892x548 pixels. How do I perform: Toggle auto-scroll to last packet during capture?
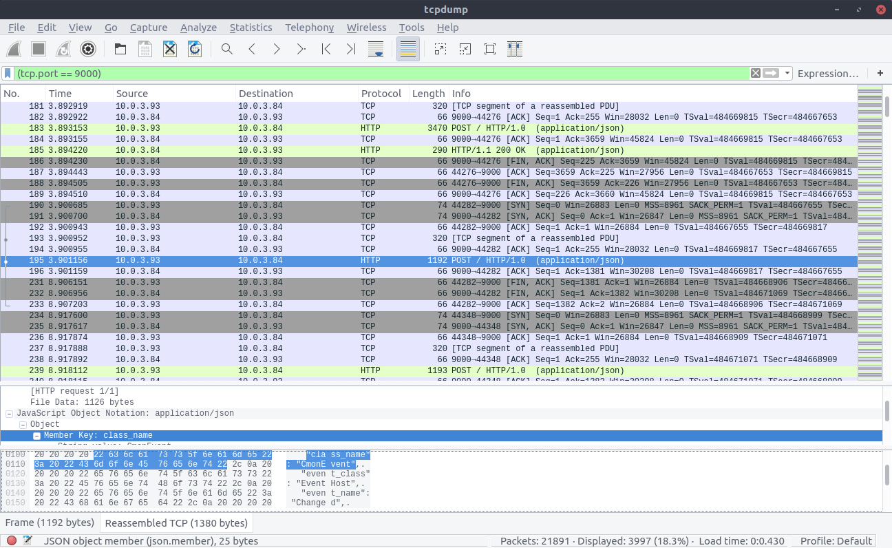click(375, 49)
